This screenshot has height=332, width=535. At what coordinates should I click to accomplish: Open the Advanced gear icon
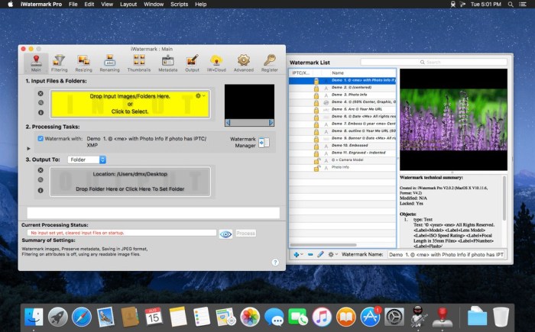coord(243,61)
